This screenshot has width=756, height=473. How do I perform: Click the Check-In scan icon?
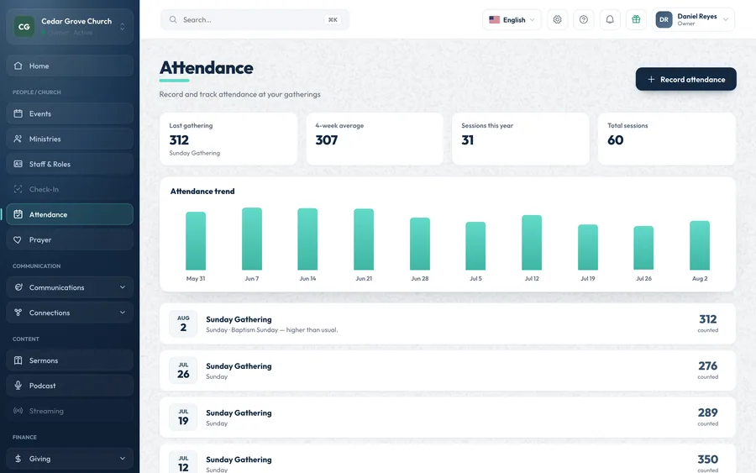click(18, 189)
